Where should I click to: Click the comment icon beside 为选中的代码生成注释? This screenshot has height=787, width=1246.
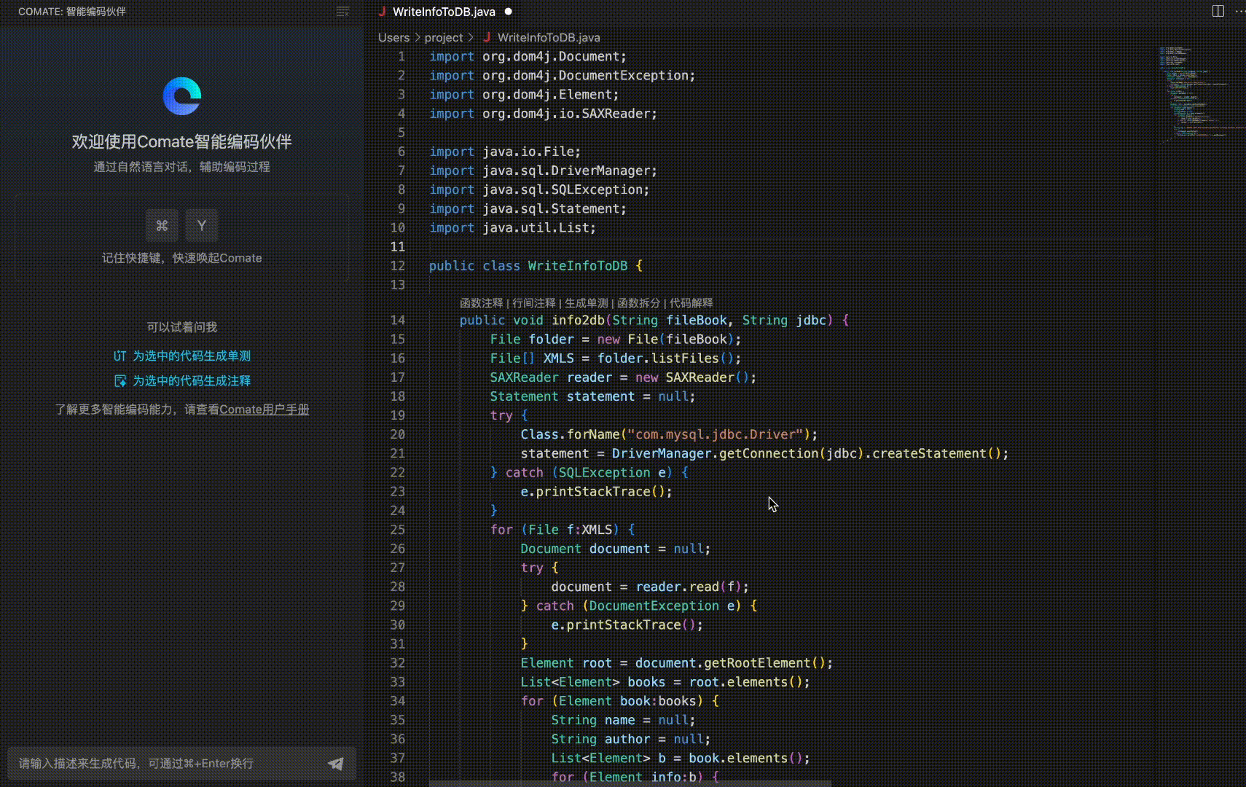coord(120,380)
